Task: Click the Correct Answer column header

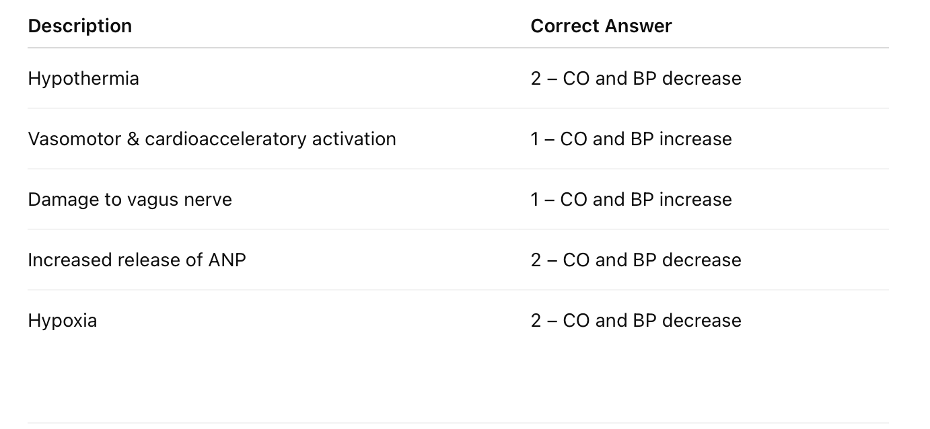Action: (601, 26)
